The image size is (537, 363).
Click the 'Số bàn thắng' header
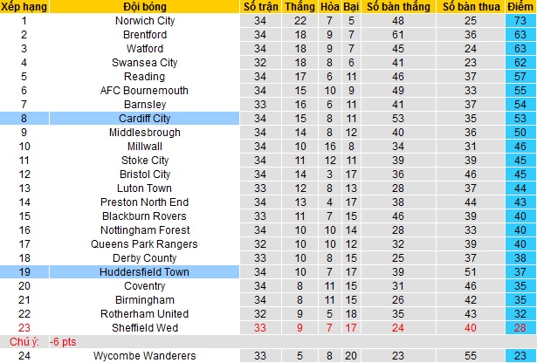399,7
